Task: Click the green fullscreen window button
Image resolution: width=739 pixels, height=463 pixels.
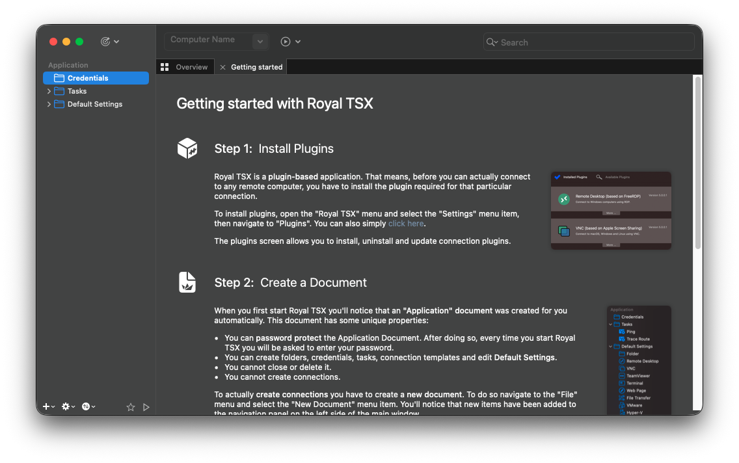Action: pos(79,42)
